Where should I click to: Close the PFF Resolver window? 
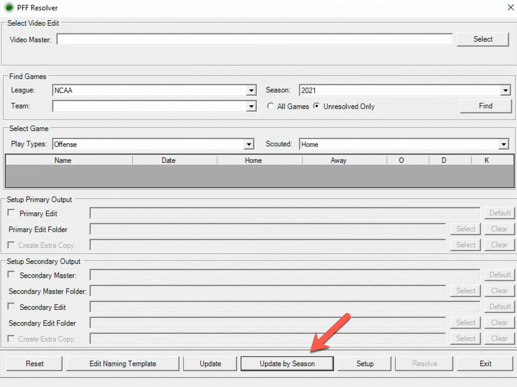coord(511,7)
